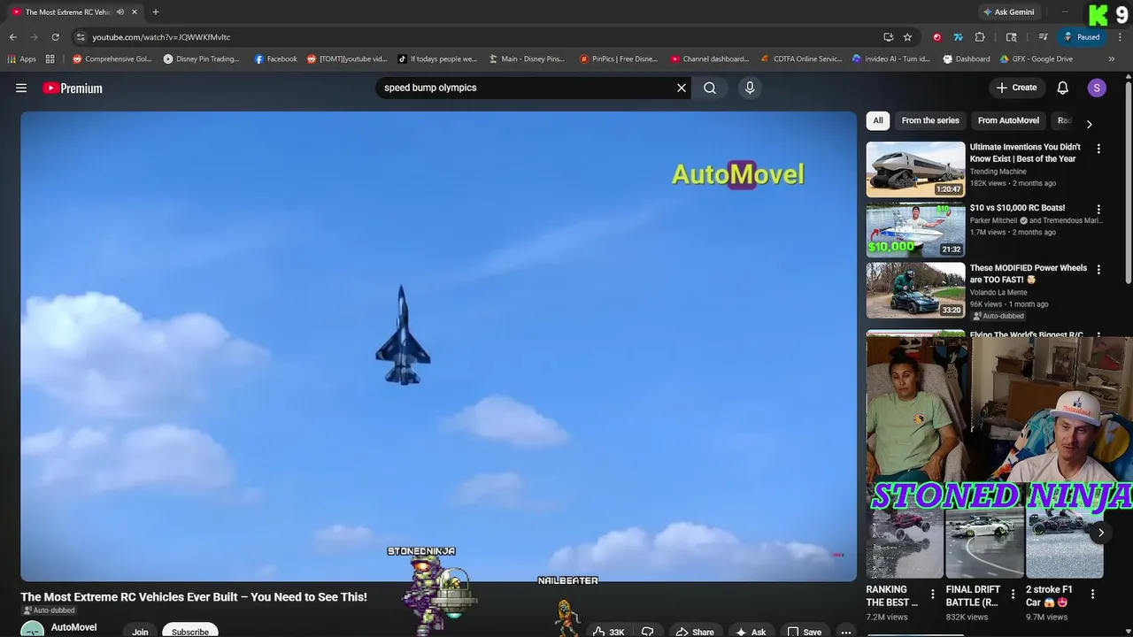Reload the current page
1133x637 pixels.
click(55, 37)
